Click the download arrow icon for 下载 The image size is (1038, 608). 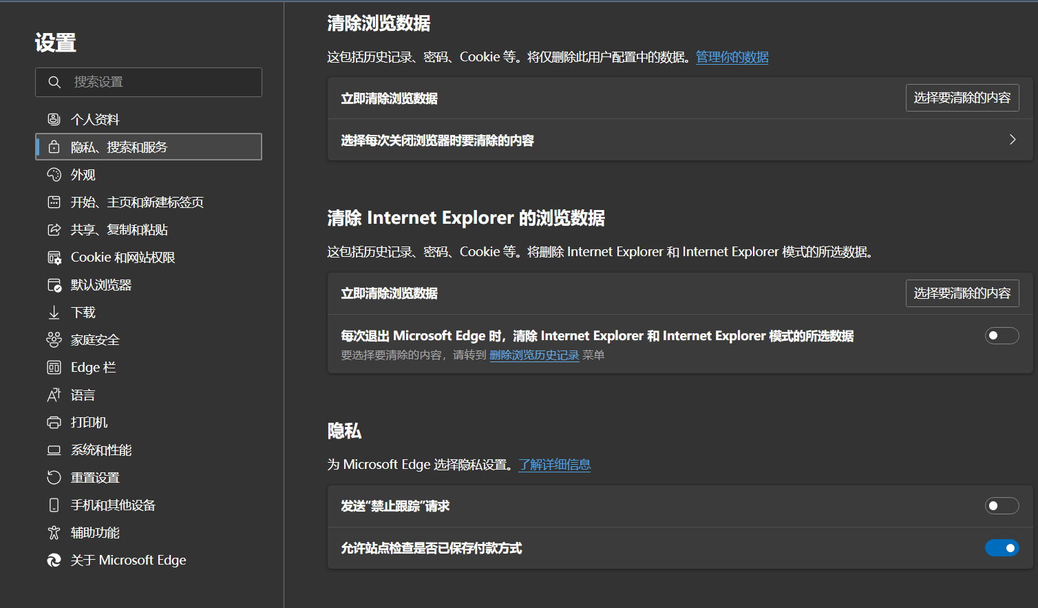click(x=54, y=312)
